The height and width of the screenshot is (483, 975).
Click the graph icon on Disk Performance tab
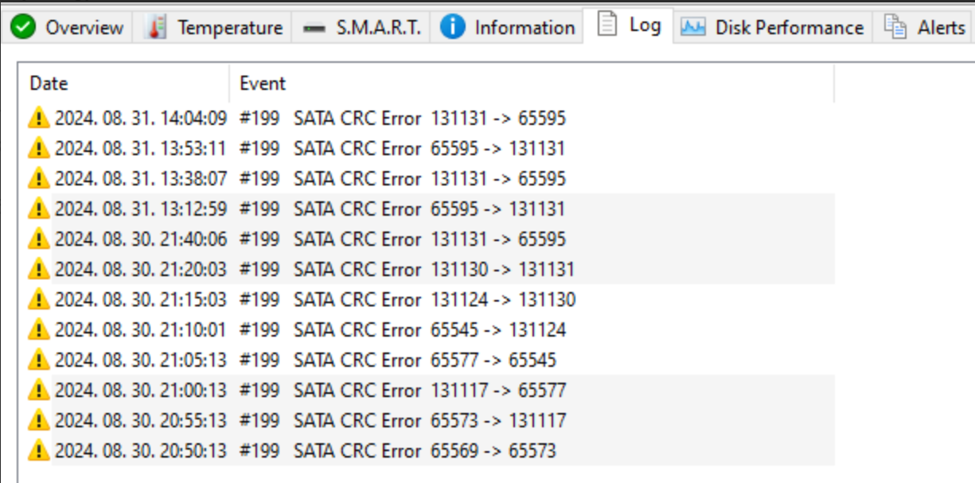tap(693, 28)
